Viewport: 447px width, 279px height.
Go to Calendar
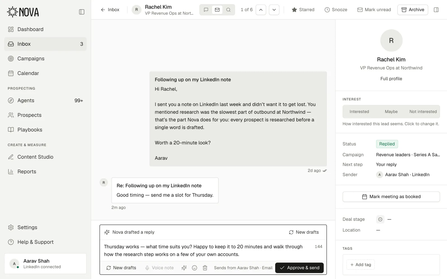[45, 73]
